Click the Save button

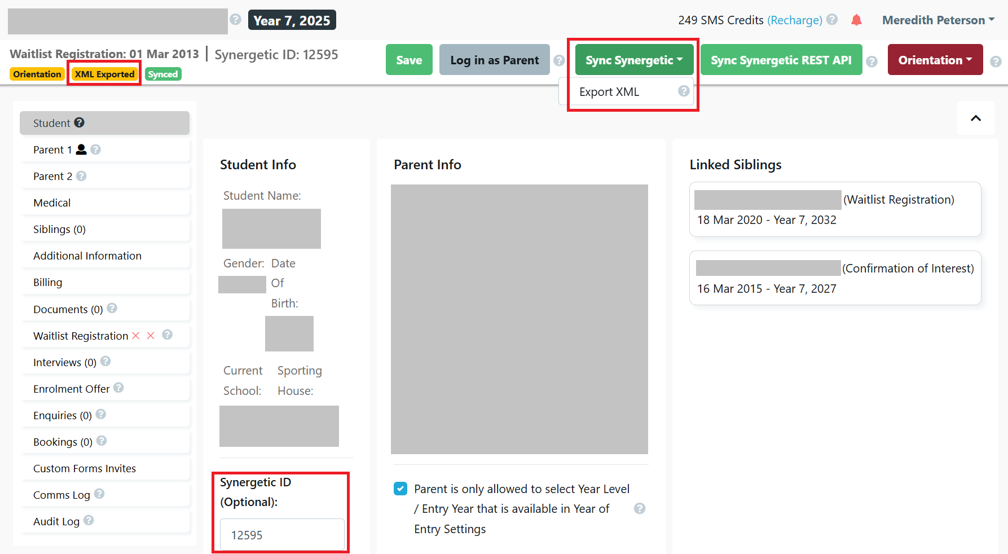(409, 59)
